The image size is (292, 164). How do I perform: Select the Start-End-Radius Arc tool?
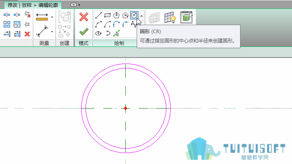(x=99, y=24)
